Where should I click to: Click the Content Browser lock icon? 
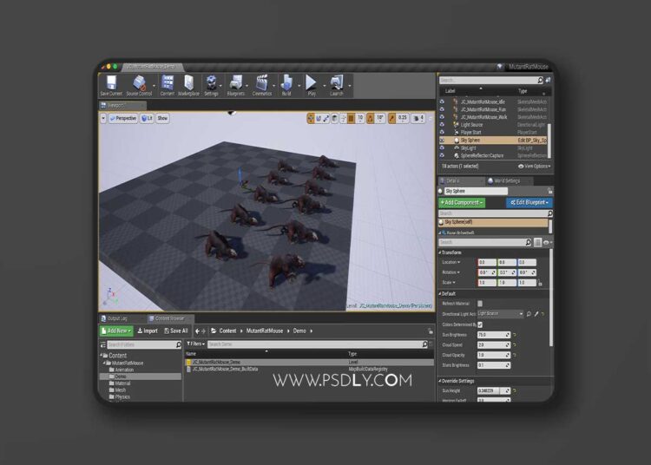point(431,331)
